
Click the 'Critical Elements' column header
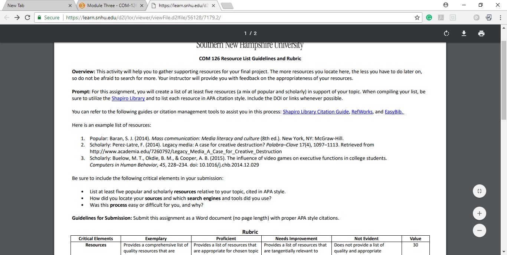coord(96,239)
